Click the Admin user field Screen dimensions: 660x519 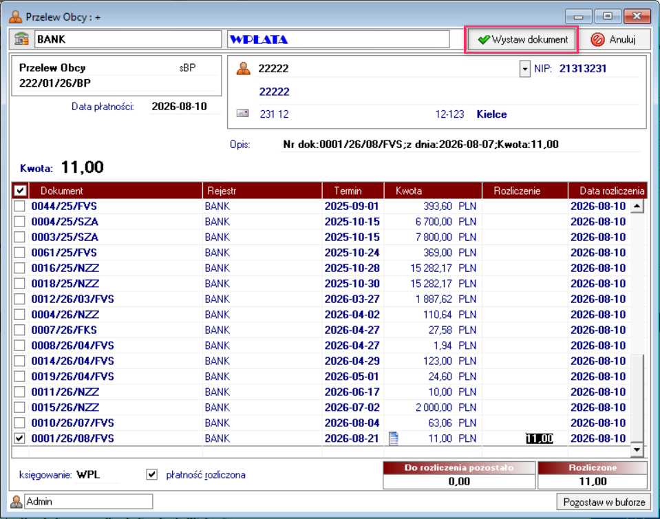[x=88, y=501]
